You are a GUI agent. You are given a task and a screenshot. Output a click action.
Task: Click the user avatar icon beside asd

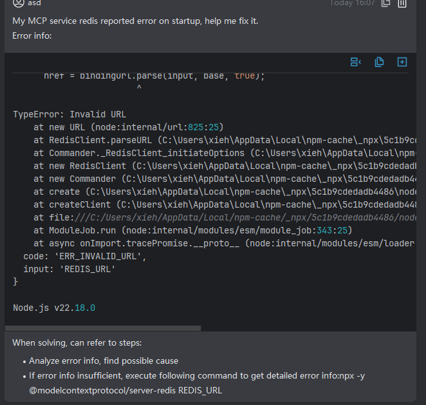[19, 3]
